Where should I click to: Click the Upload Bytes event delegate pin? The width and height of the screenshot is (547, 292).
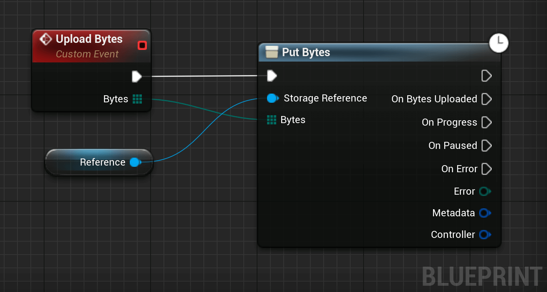[x=142, y=45]
